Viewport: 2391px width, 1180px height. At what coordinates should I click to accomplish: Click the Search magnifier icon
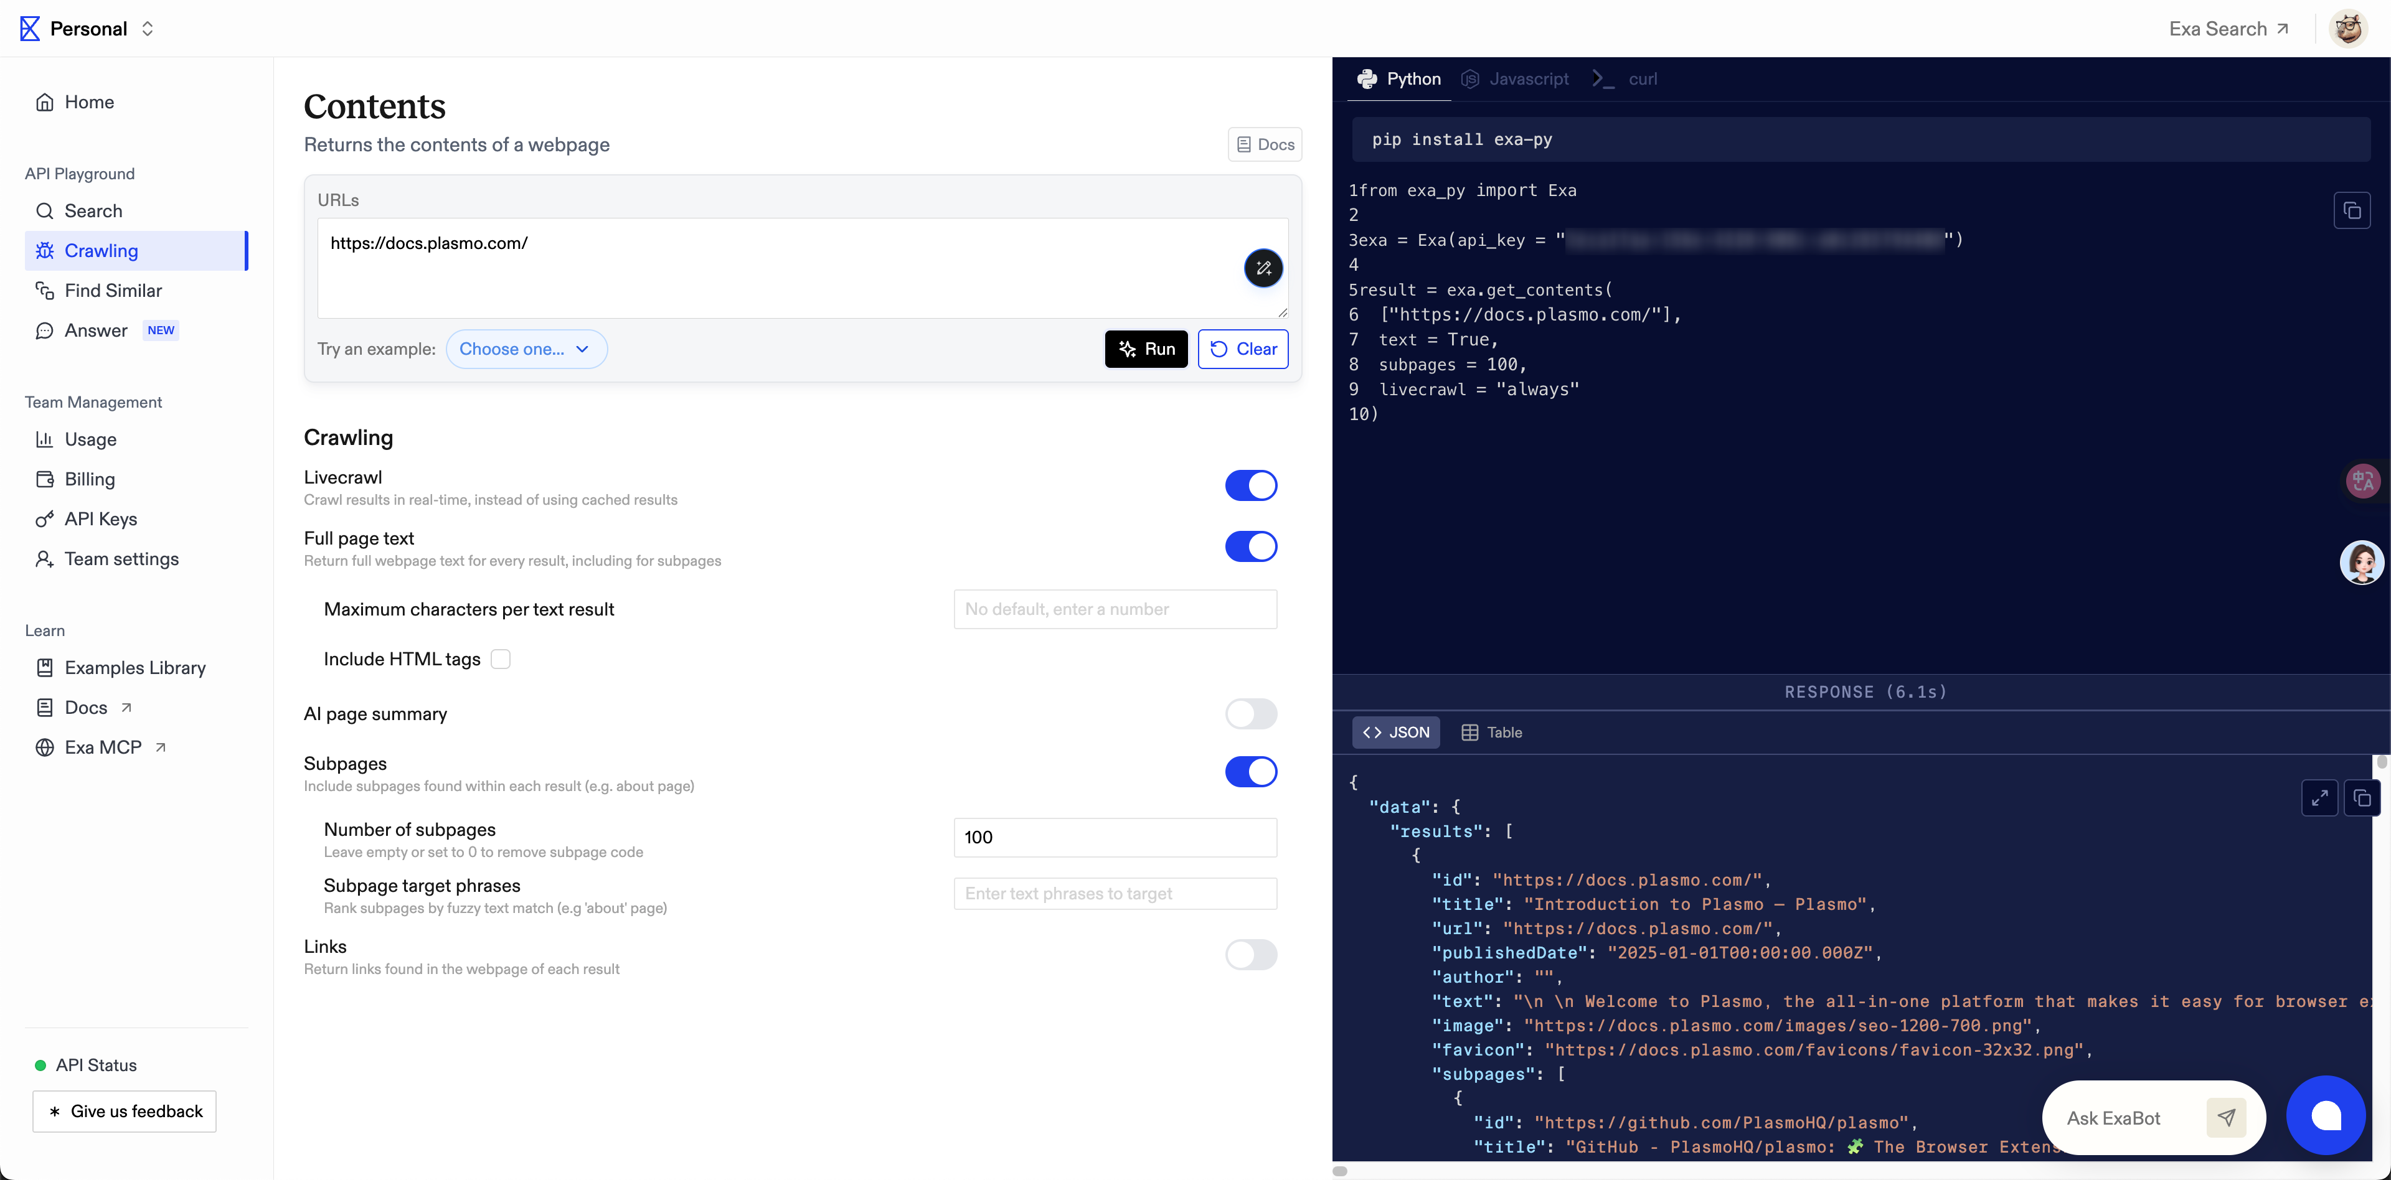pyautogui.click(x=45, y=210)
